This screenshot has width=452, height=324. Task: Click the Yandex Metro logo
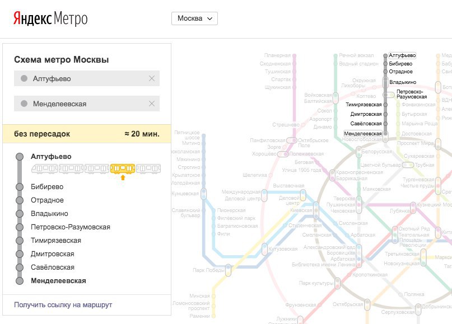pyautogui.click(x=50, y=18)
